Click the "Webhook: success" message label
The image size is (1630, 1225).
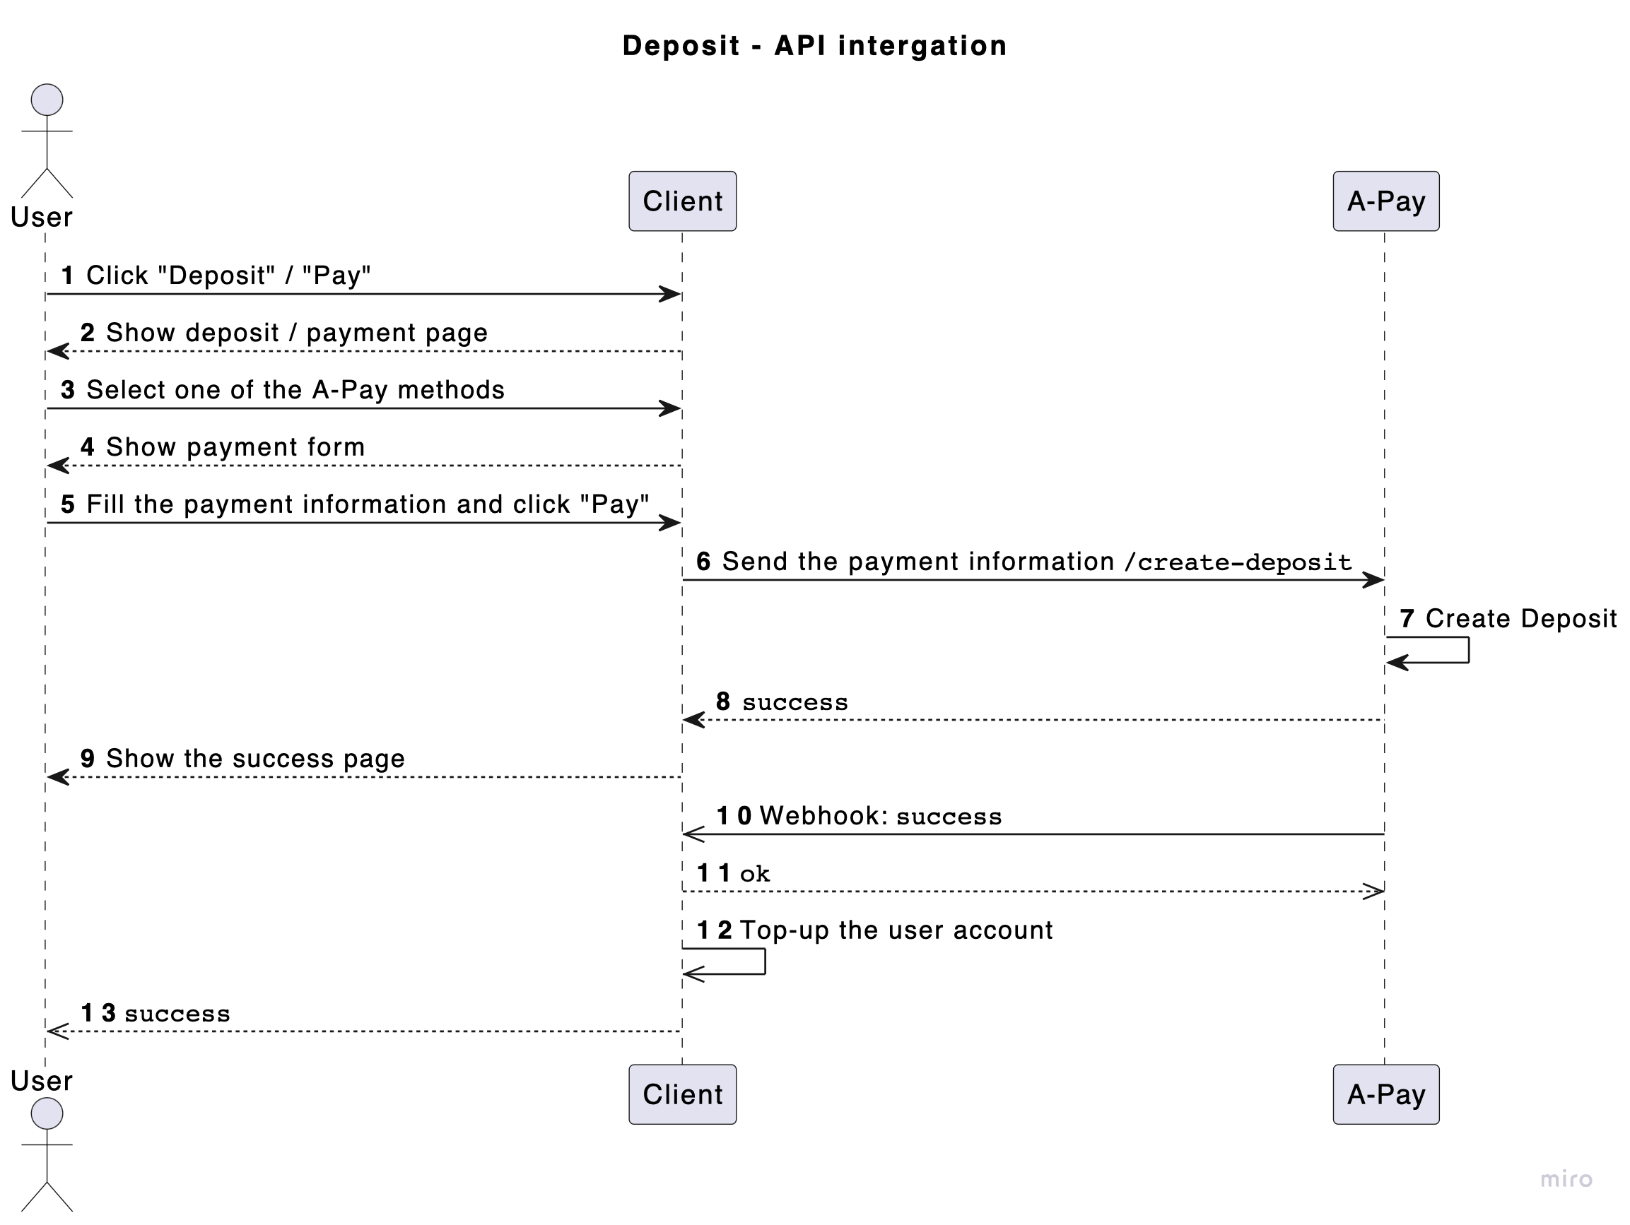(x=880, y=816)
